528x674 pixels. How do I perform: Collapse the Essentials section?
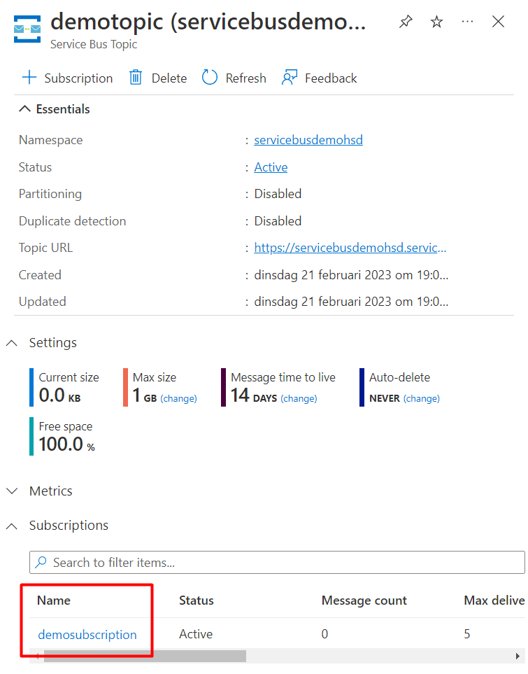point(25,109)
